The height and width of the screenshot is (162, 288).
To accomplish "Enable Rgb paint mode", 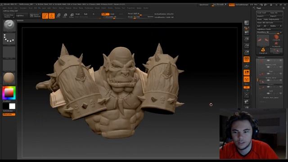I will [85, 14].
